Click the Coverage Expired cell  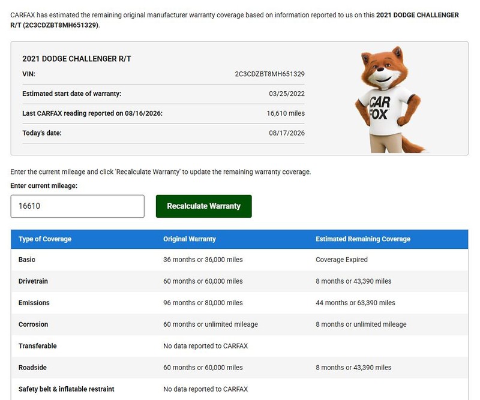coord(341,260)
